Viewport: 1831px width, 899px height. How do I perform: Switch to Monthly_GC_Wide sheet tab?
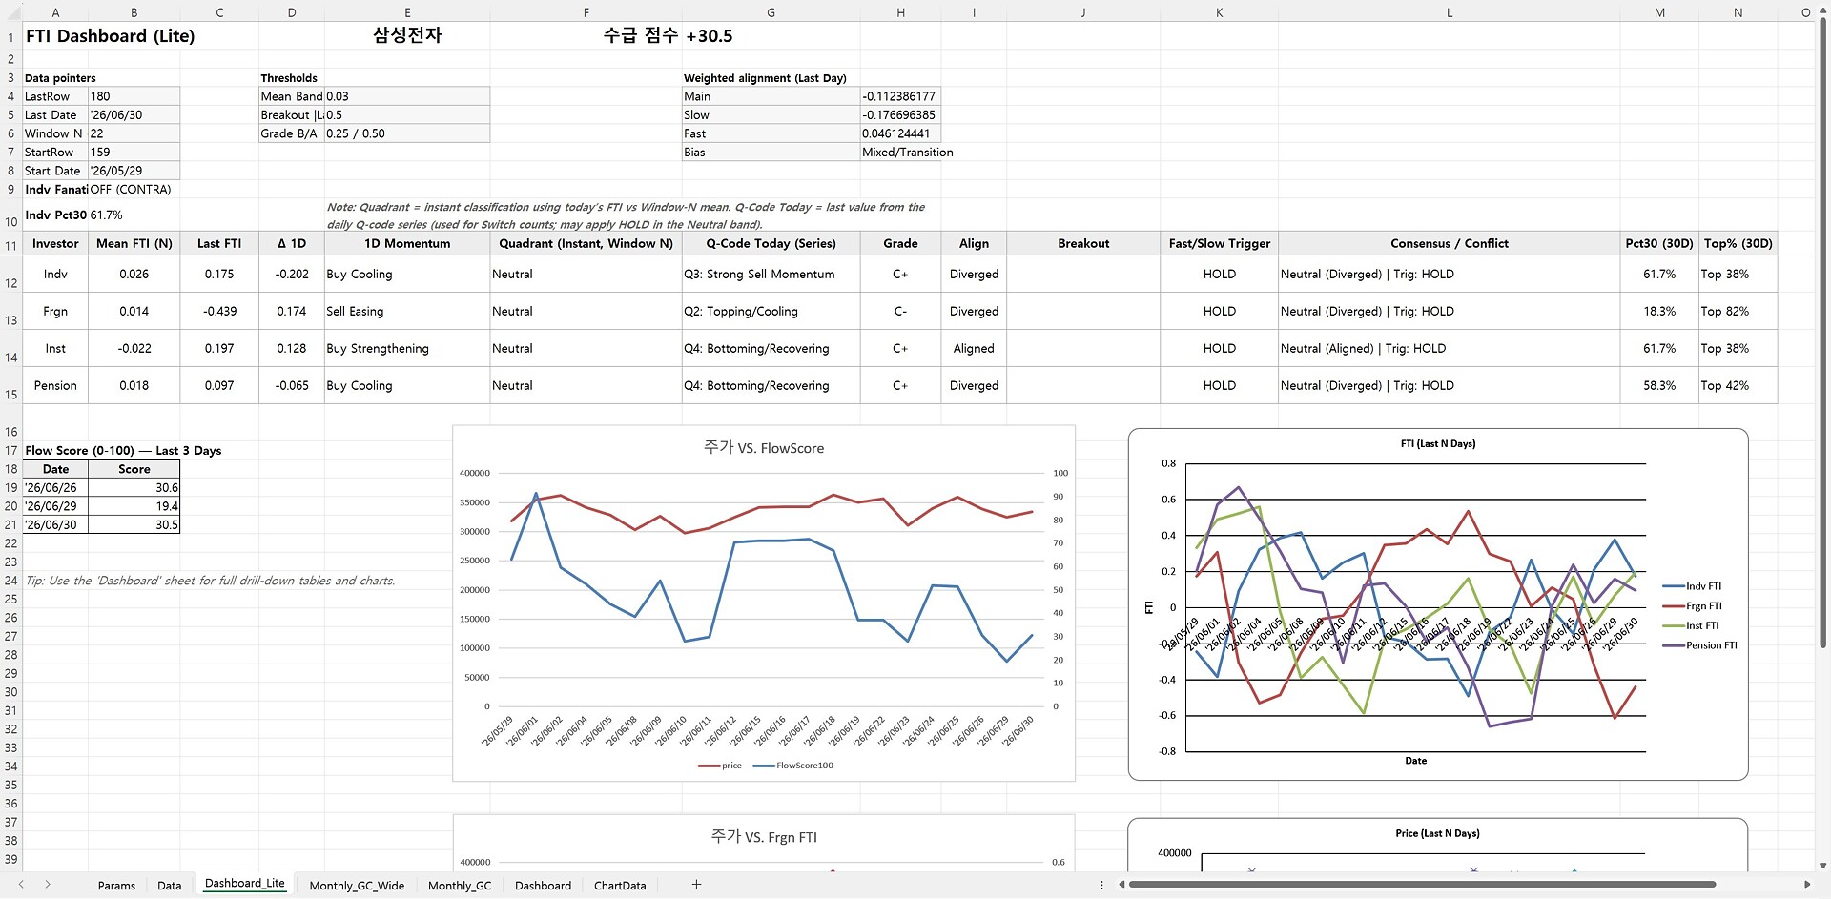[357, 886]
